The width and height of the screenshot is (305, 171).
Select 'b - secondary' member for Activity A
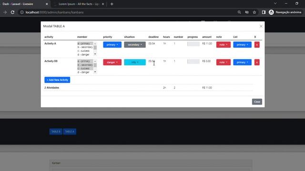click(85, 47)
